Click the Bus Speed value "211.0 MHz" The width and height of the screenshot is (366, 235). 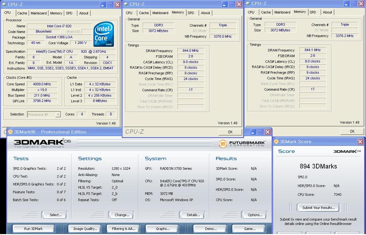click(42, 95)
